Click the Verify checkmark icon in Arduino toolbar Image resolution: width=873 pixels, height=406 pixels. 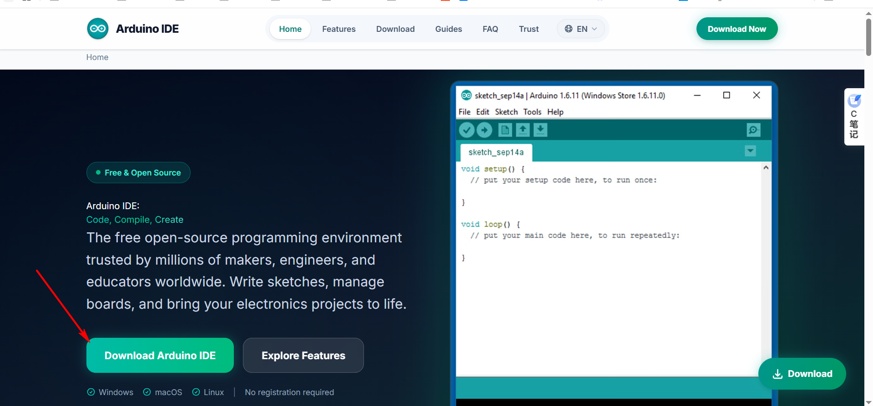pyautogui.click(x=467, y=130)
